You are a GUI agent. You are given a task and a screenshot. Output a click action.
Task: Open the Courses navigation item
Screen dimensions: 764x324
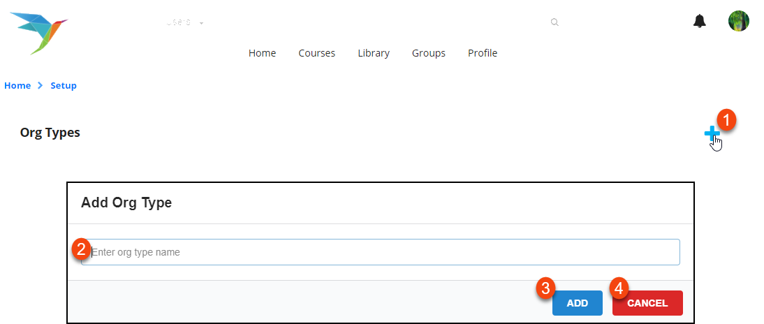317,53
